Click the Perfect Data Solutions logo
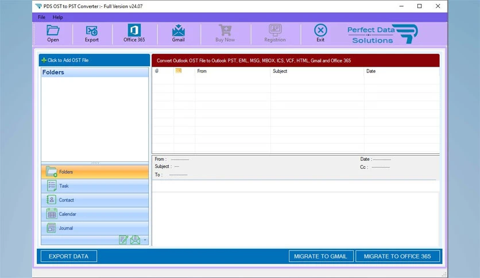Image resolution: width=480 pixels, height=278 pixels. click(x=382, y=34)
